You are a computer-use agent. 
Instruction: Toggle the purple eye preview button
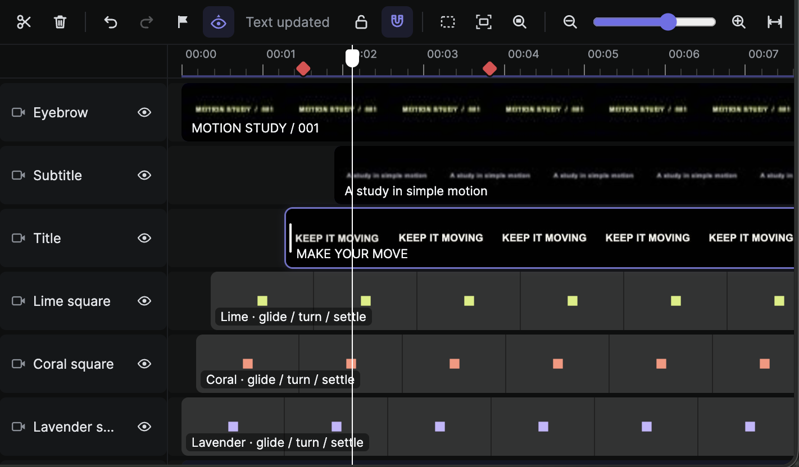(x=219, y=22)
